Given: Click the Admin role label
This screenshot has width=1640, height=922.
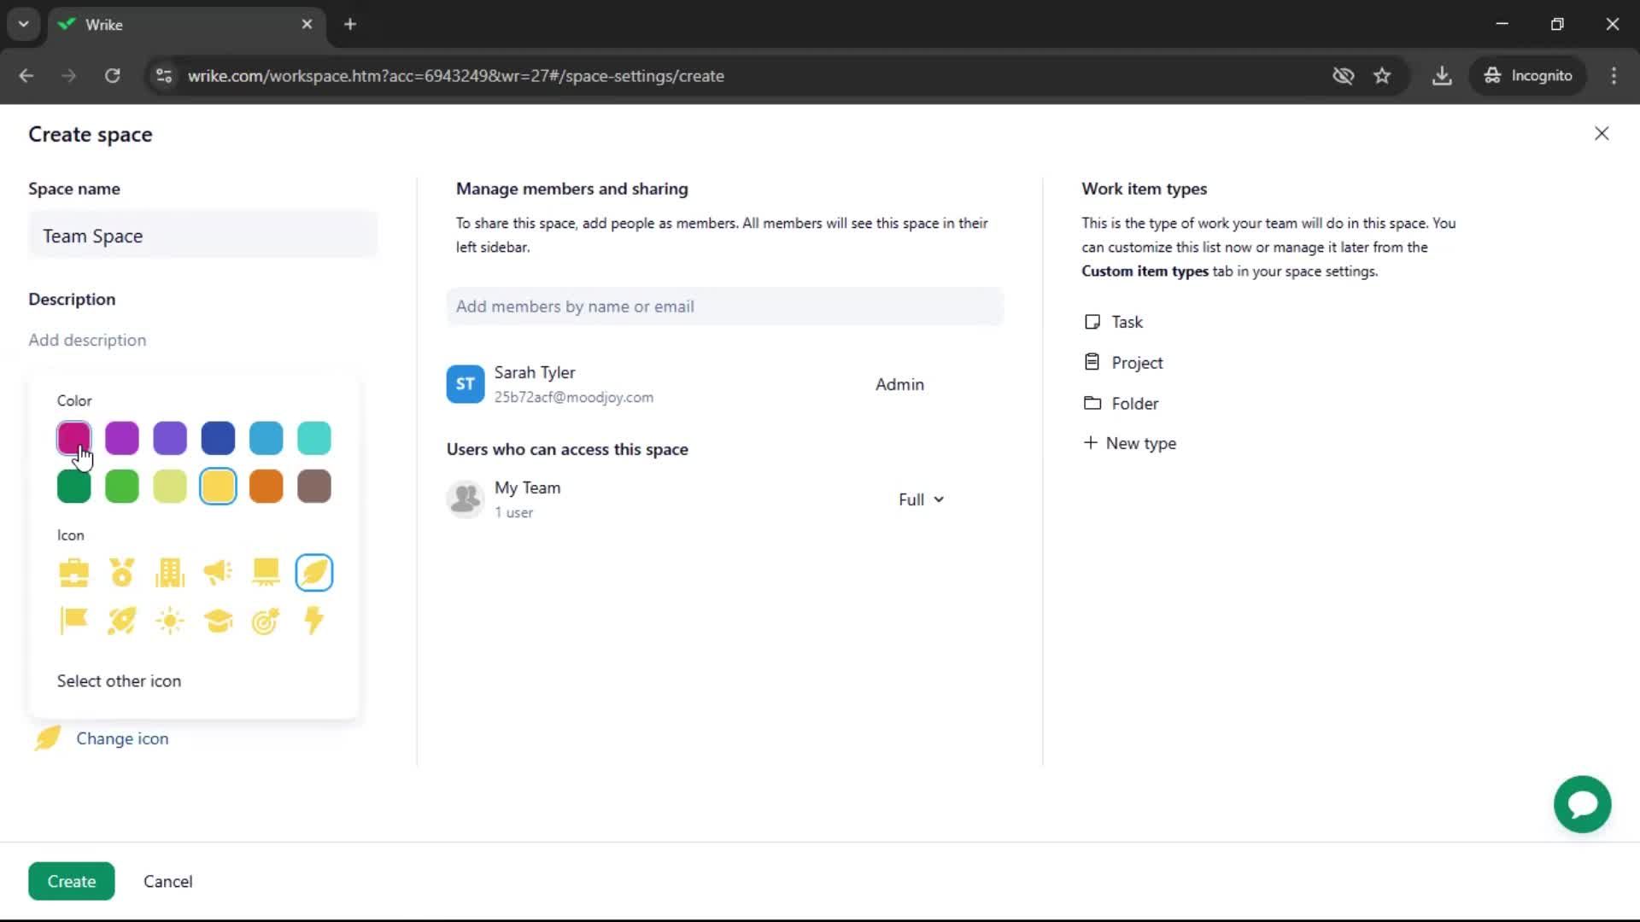Looking at the screenshot, I should [x=899, y=384].
